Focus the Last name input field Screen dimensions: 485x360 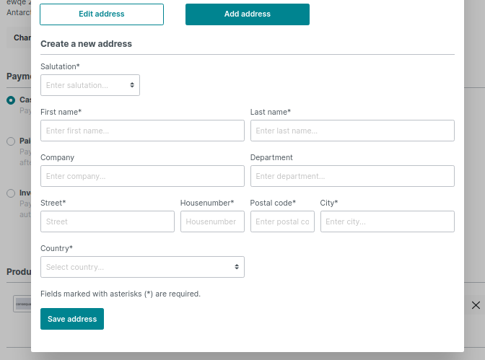point(352,131)
